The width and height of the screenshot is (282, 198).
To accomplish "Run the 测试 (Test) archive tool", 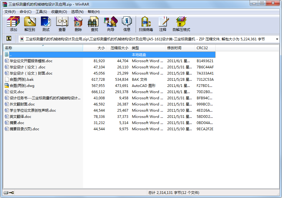I will click(x=46, y=24).
